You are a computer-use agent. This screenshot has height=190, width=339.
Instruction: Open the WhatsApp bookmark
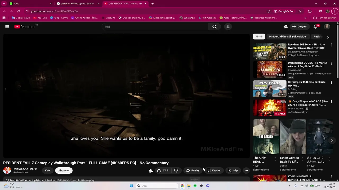pos(187,18)
